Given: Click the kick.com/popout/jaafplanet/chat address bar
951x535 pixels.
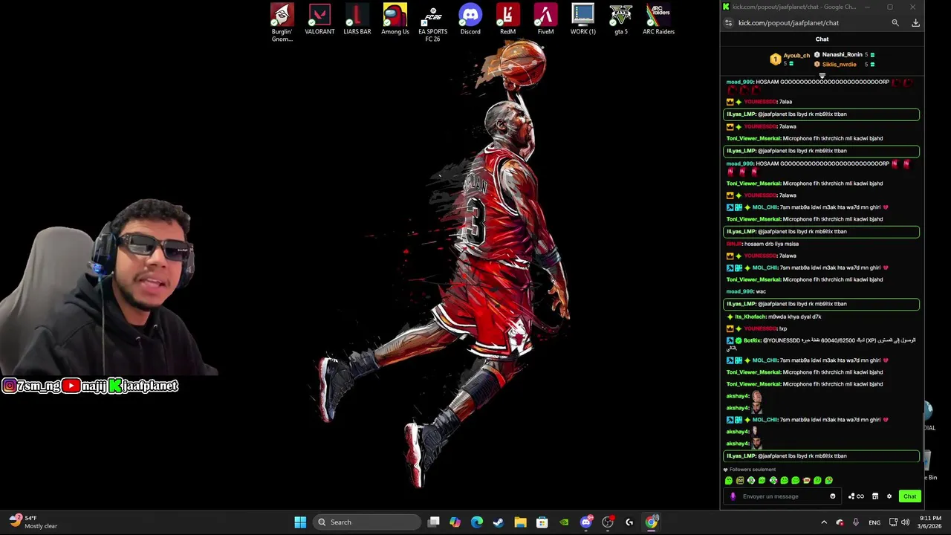Looking at the screenshot, I should (x=788, y=23).
